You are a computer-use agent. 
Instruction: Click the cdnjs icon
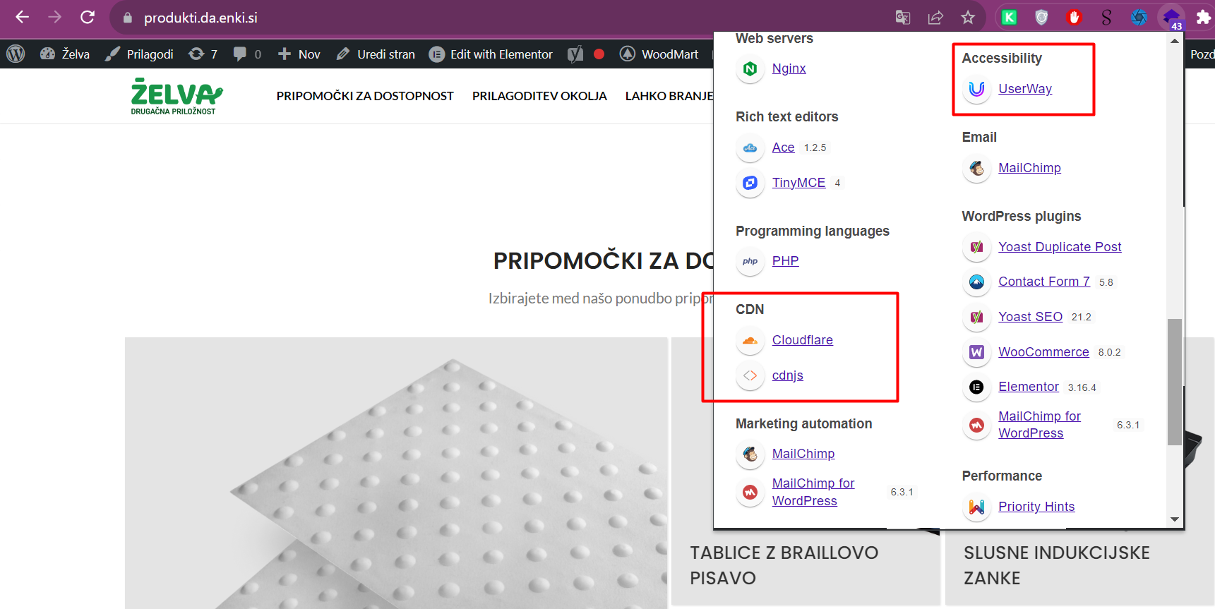(750, 375)
